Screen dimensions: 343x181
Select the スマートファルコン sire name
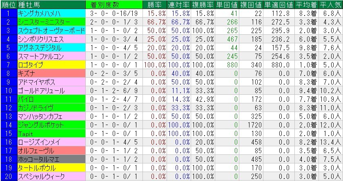click(51, 56)
